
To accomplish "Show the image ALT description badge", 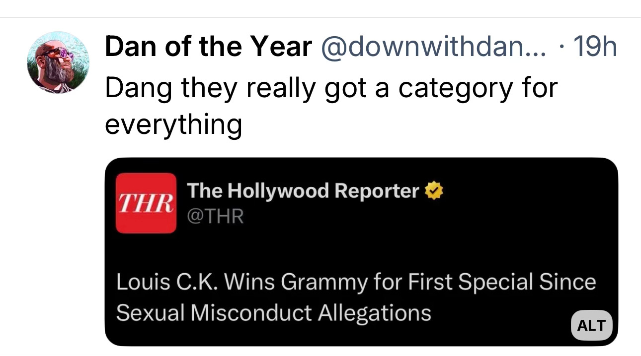I will 591,325.
